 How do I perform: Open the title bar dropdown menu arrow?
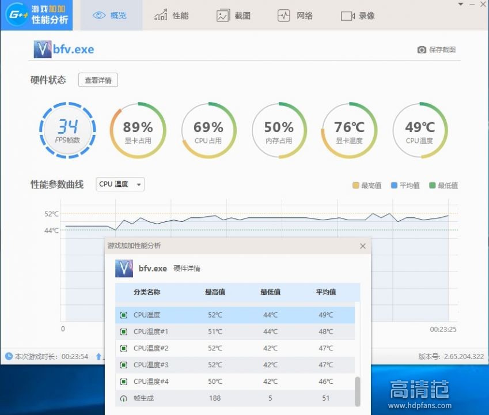point(461,5)
